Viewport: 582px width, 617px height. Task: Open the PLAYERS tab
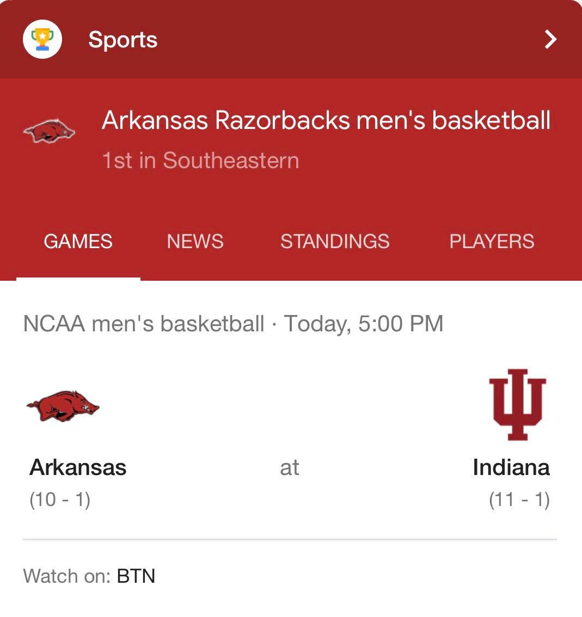(492, 241)
